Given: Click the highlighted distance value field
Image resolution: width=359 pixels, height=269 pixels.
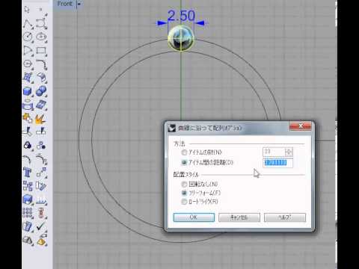Looking at the screenshot, I should [x=277, y=163].
